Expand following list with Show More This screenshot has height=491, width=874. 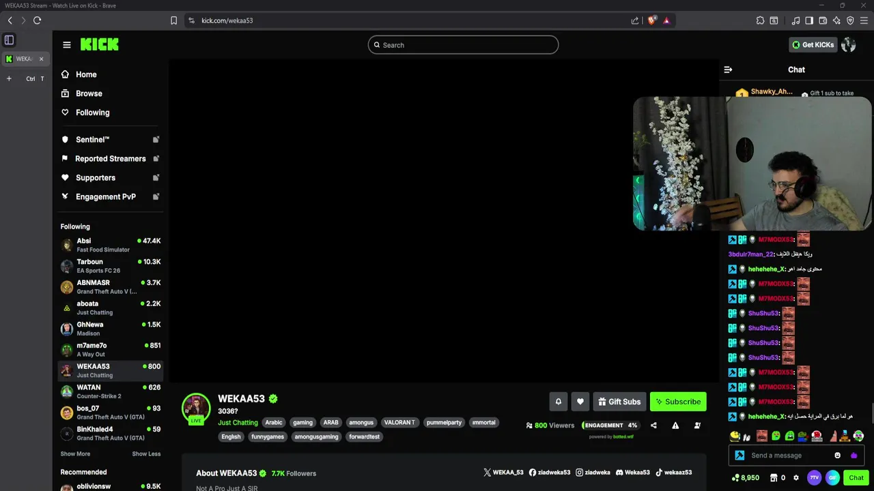click(x=75, y=454)
